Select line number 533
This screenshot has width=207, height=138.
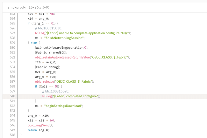coord(12,62)
